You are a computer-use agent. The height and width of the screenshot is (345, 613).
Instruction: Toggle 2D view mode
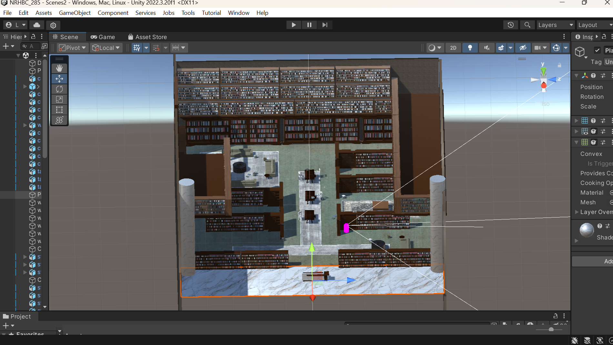point(453,48)
